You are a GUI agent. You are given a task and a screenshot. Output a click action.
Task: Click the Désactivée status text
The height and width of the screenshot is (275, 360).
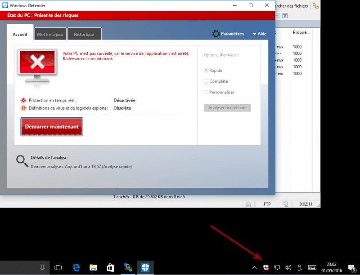pos(125,100)
